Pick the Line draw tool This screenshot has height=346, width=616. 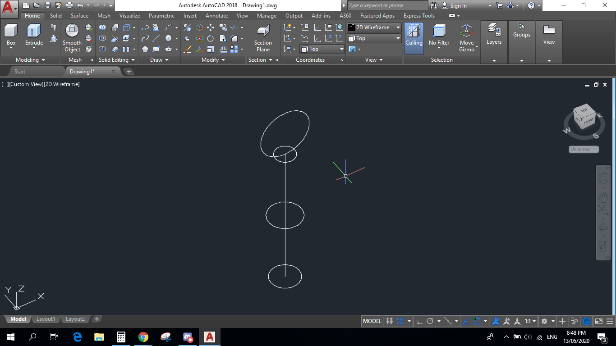(156, 38)
